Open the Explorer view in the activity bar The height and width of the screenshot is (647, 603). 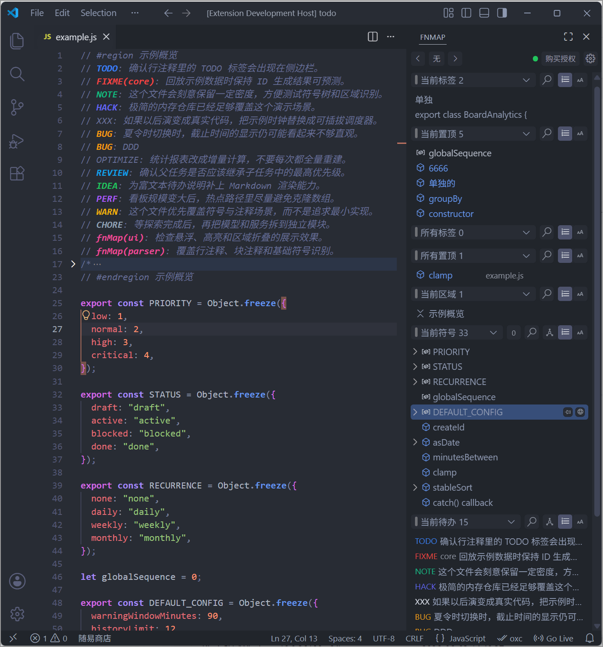(x=17, y=41)
